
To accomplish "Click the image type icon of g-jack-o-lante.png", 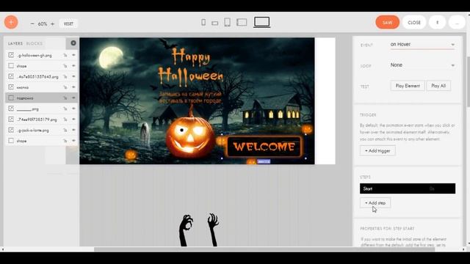I will tap(11, 130).
